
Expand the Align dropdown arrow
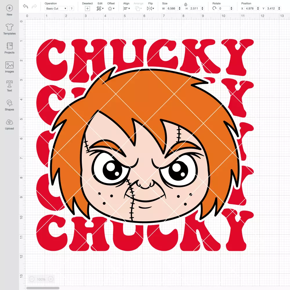point(129,8)
